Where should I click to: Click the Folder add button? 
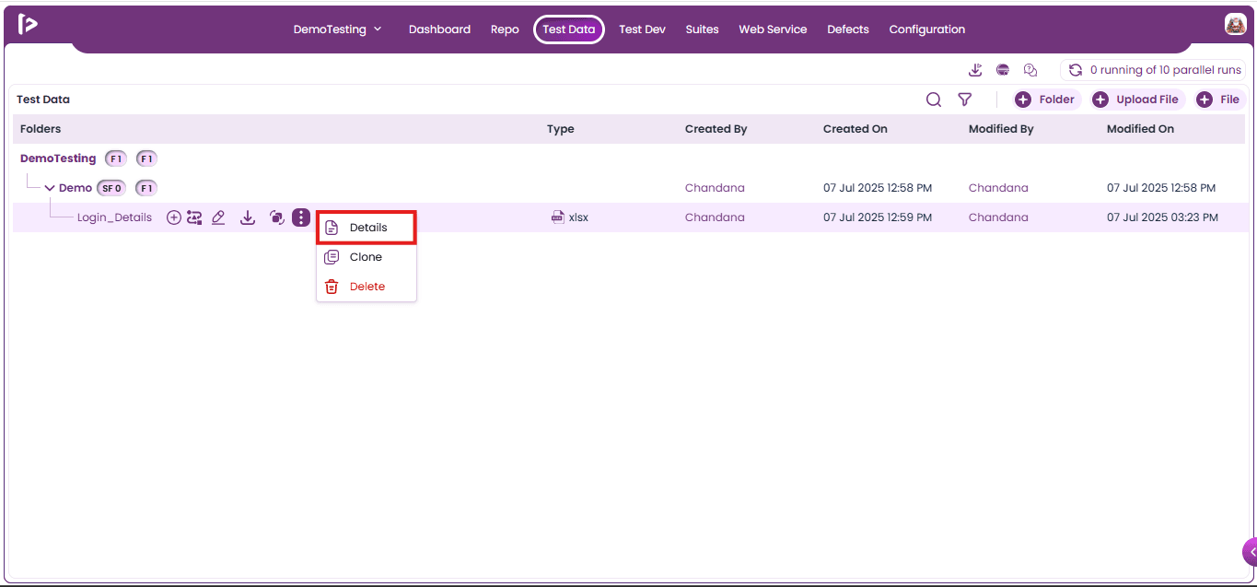click(x=1047, y=100)
